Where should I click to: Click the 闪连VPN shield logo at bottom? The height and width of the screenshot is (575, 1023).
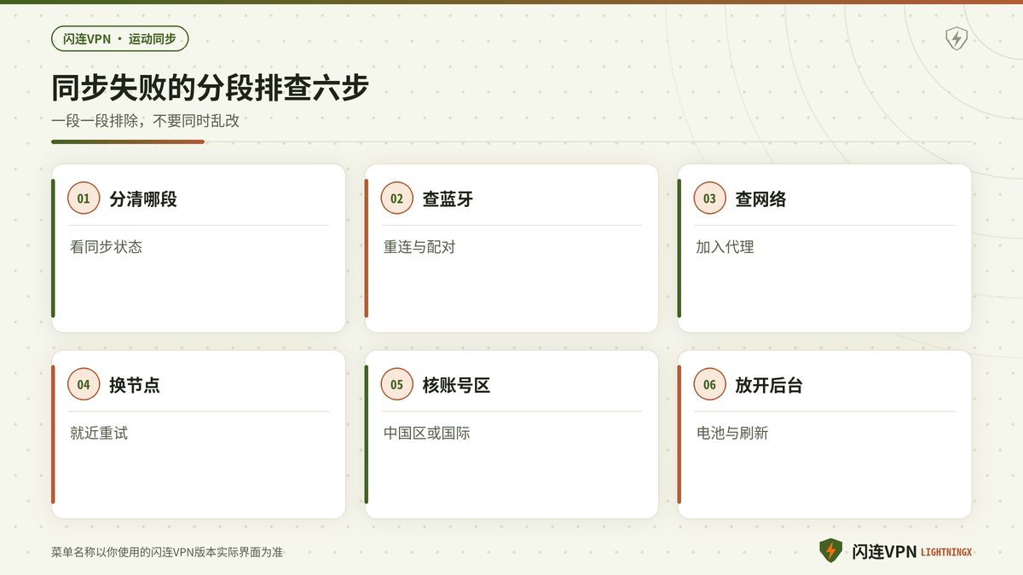coord(830,551)
